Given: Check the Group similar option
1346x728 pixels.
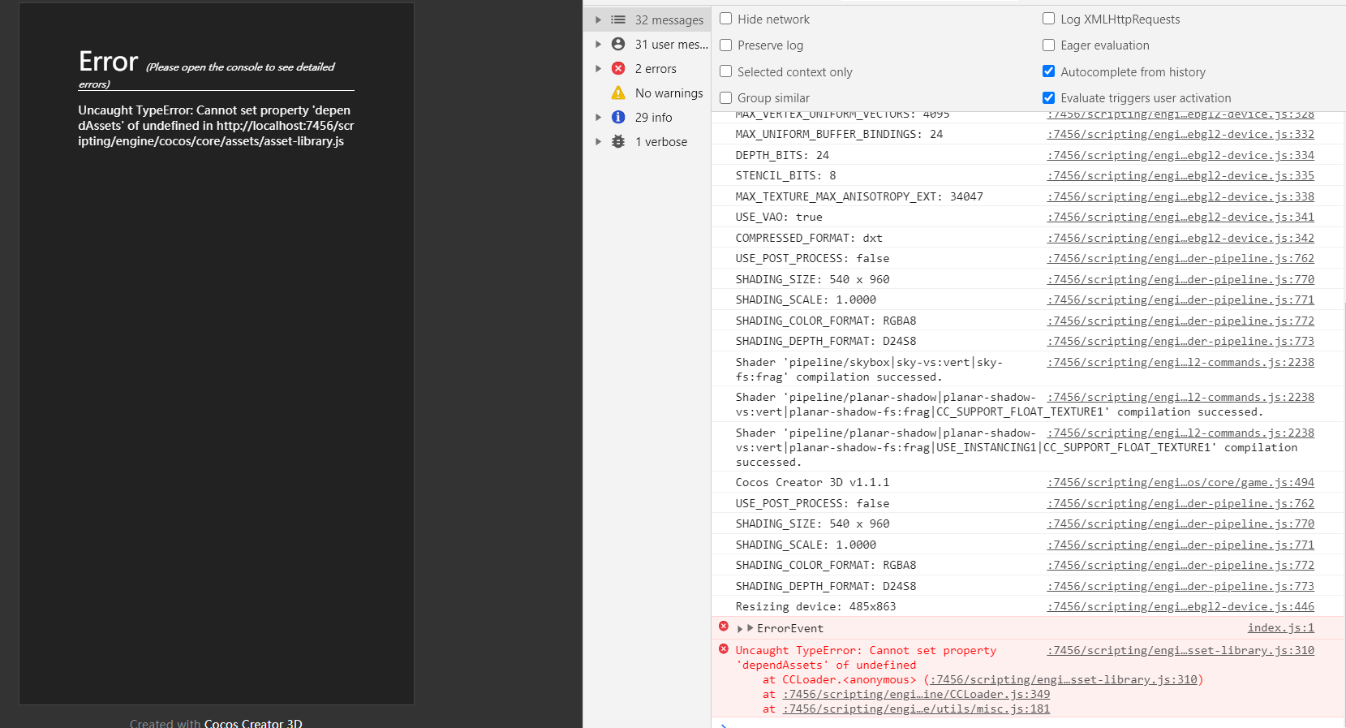Looking at the screenshot, I should 726,98.
